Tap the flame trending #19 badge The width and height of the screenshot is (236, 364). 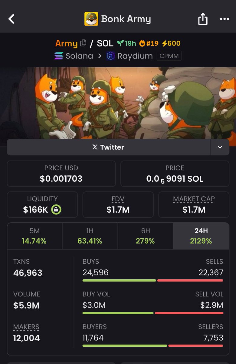pyautogui.click(x=149, y=43)
